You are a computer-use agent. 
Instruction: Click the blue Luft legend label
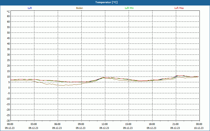[30, 8]
